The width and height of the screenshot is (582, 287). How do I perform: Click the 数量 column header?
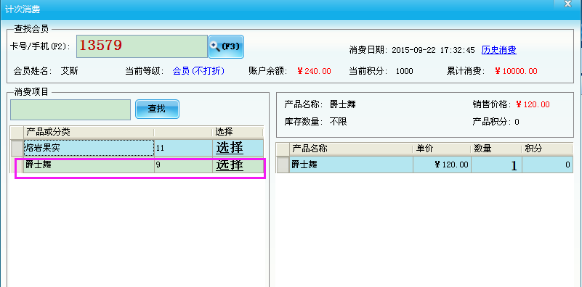(x=496, y=149)
